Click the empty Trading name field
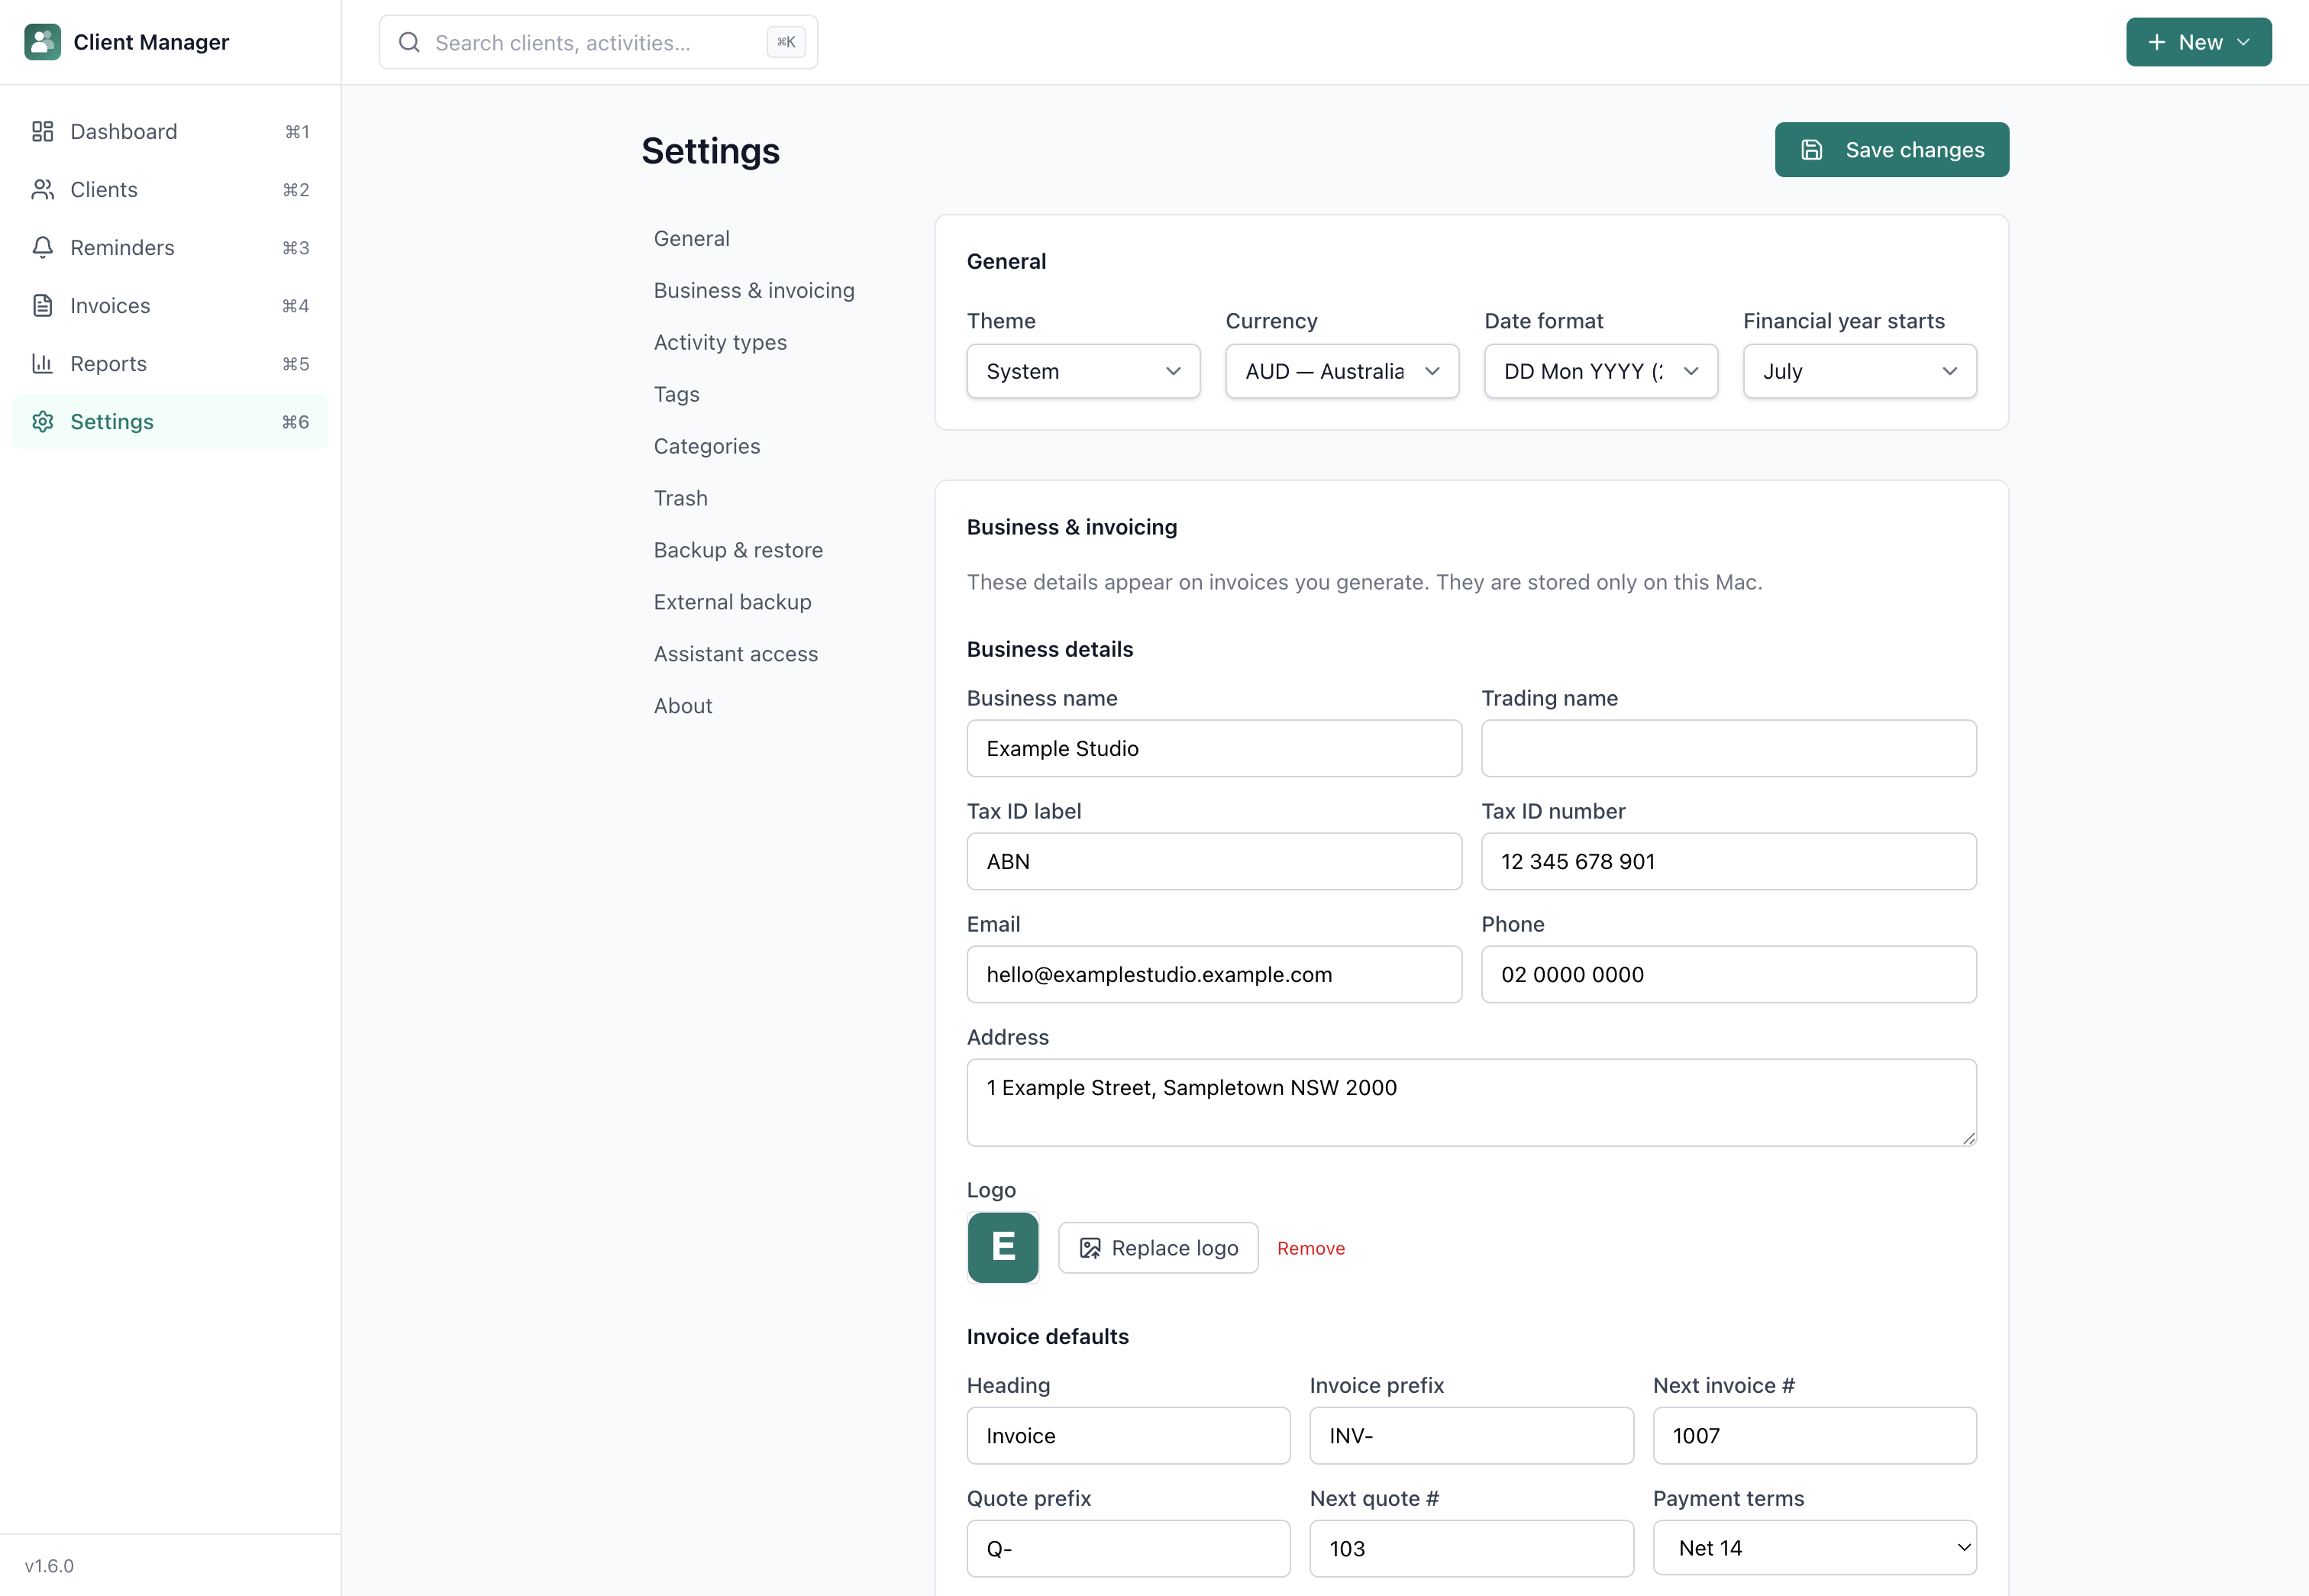 point(1729,748)
